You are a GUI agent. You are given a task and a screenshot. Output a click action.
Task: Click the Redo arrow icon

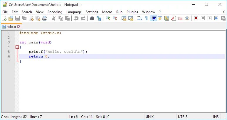coord(83,18)
